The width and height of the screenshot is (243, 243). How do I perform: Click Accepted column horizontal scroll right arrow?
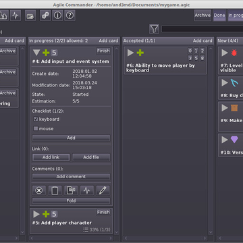point(205,238)
